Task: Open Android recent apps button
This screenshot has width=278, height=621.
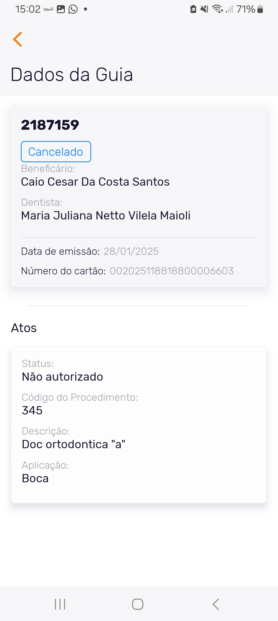Action: click(60, 604)
